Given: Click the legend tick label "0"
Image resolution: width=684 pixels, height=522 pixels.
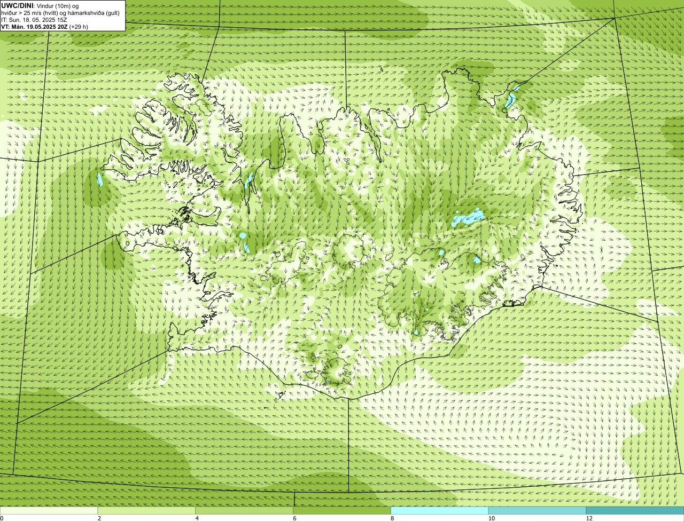Looking at the screenshot, I should (2, 518).
